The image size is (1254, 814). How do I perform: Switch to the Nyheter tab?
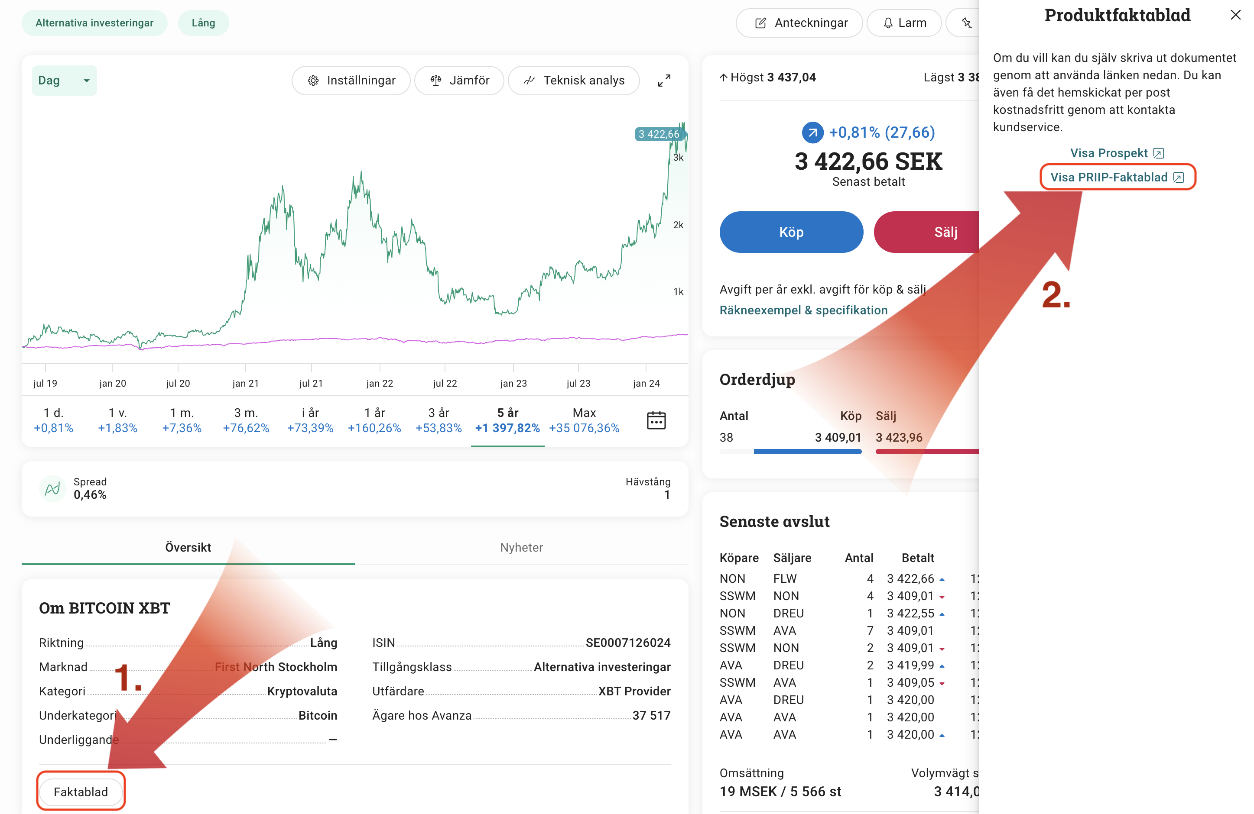[521, 548]
